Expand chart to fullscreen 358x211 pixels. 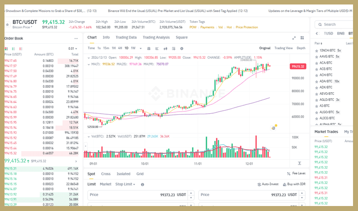pyautogui.click(x=294, y=38)
